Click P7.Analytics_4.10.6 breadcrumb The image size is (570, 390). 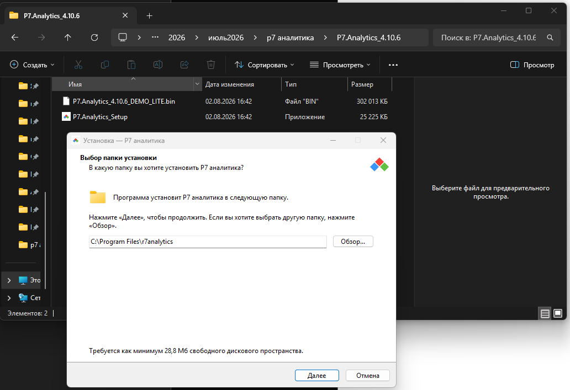click(x=368, y=38)
